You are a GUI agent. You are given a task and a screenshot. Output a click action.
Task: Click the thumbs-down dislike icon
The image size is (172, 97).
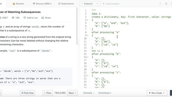[13, 18]
